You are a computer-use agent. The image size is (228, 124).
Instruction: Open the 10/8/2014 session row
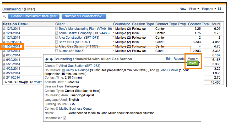click(x=13, y=46)
